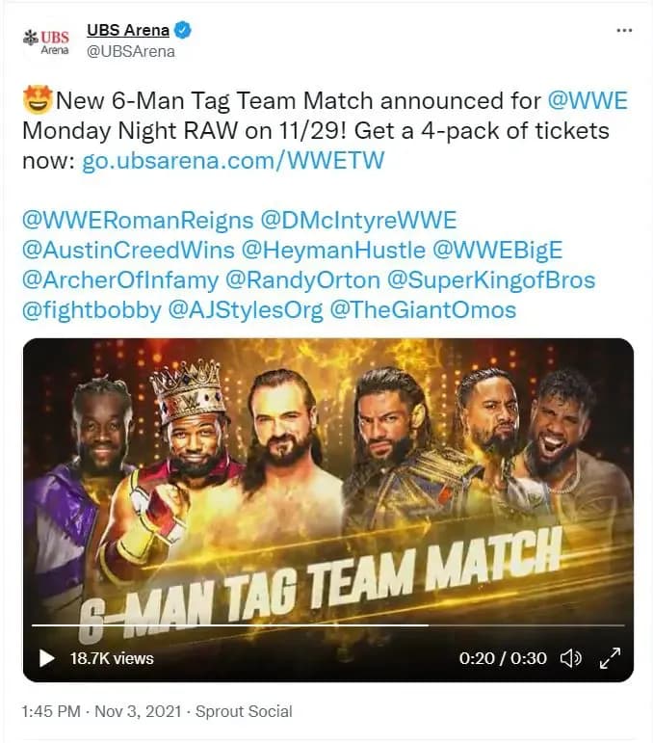The height and width of the screenshot is (743, 653).
Task: Open @TheGiantOmos profile mention
Action: pos(423,310)
